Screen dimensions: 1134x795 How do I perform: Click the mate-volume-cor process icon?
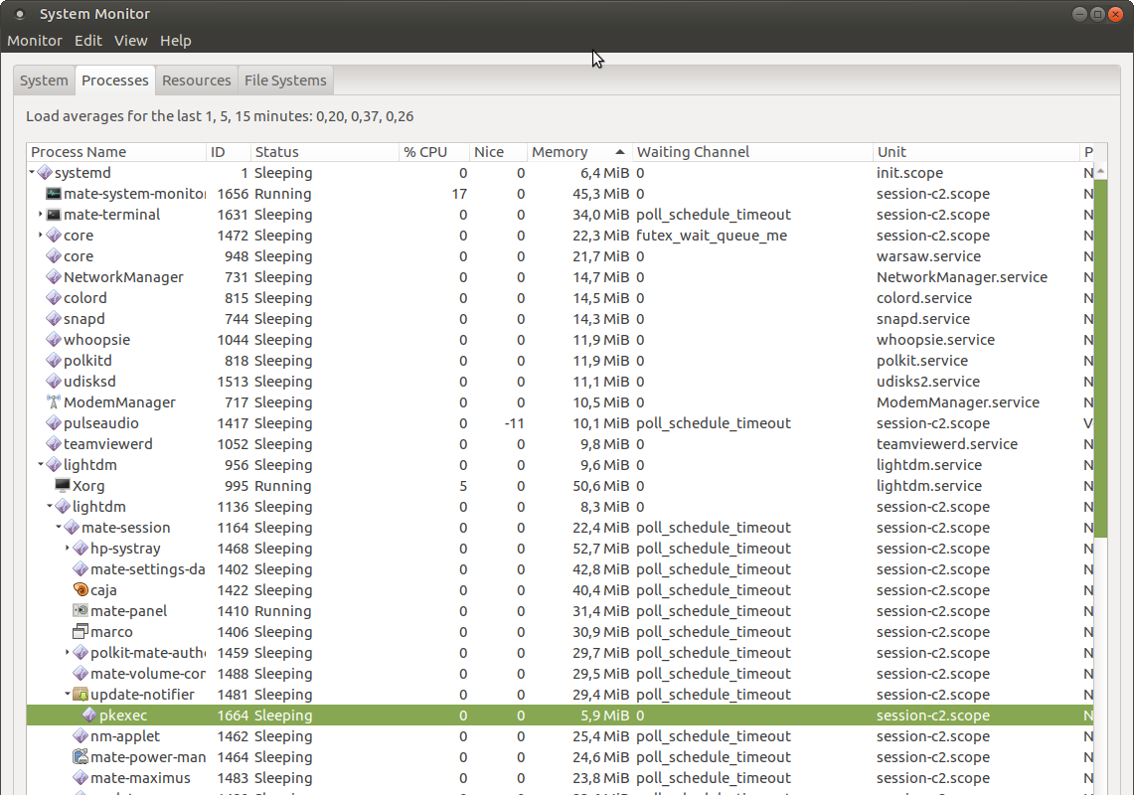click(81, 674)
